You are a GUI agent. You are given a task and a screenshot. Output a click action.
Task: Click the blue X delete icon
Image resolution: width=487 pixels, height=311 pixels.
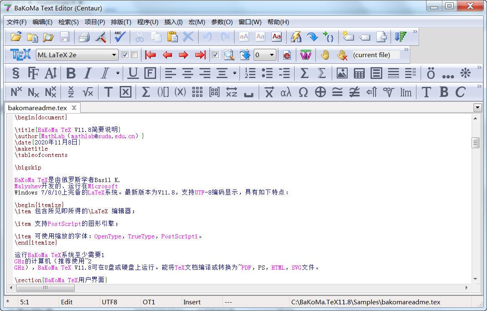pyautogui.click(x=188, y=37)
